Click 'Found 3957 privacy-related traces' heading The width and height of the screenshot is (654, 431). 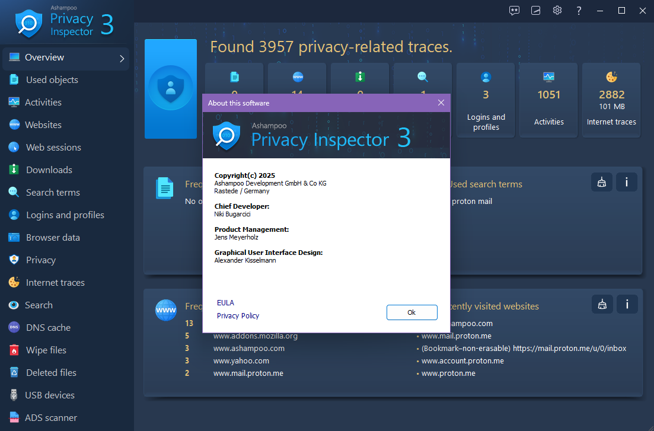tap(331, 47)
